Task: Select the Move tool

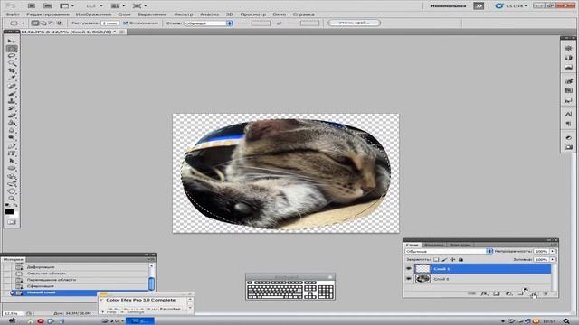Action: coord(12,42)
